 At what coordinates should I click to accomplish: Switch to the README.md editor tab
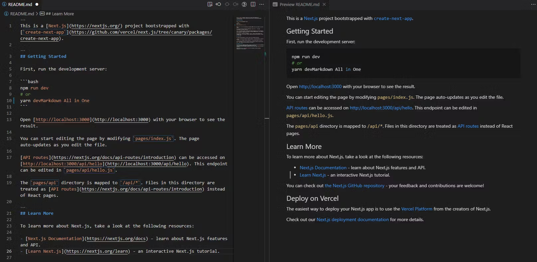pyautogui.click(x=20, y=4)
